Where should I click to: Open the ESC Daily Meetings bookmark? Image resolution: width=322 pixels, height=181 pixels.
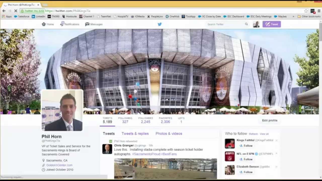(259, 17)
